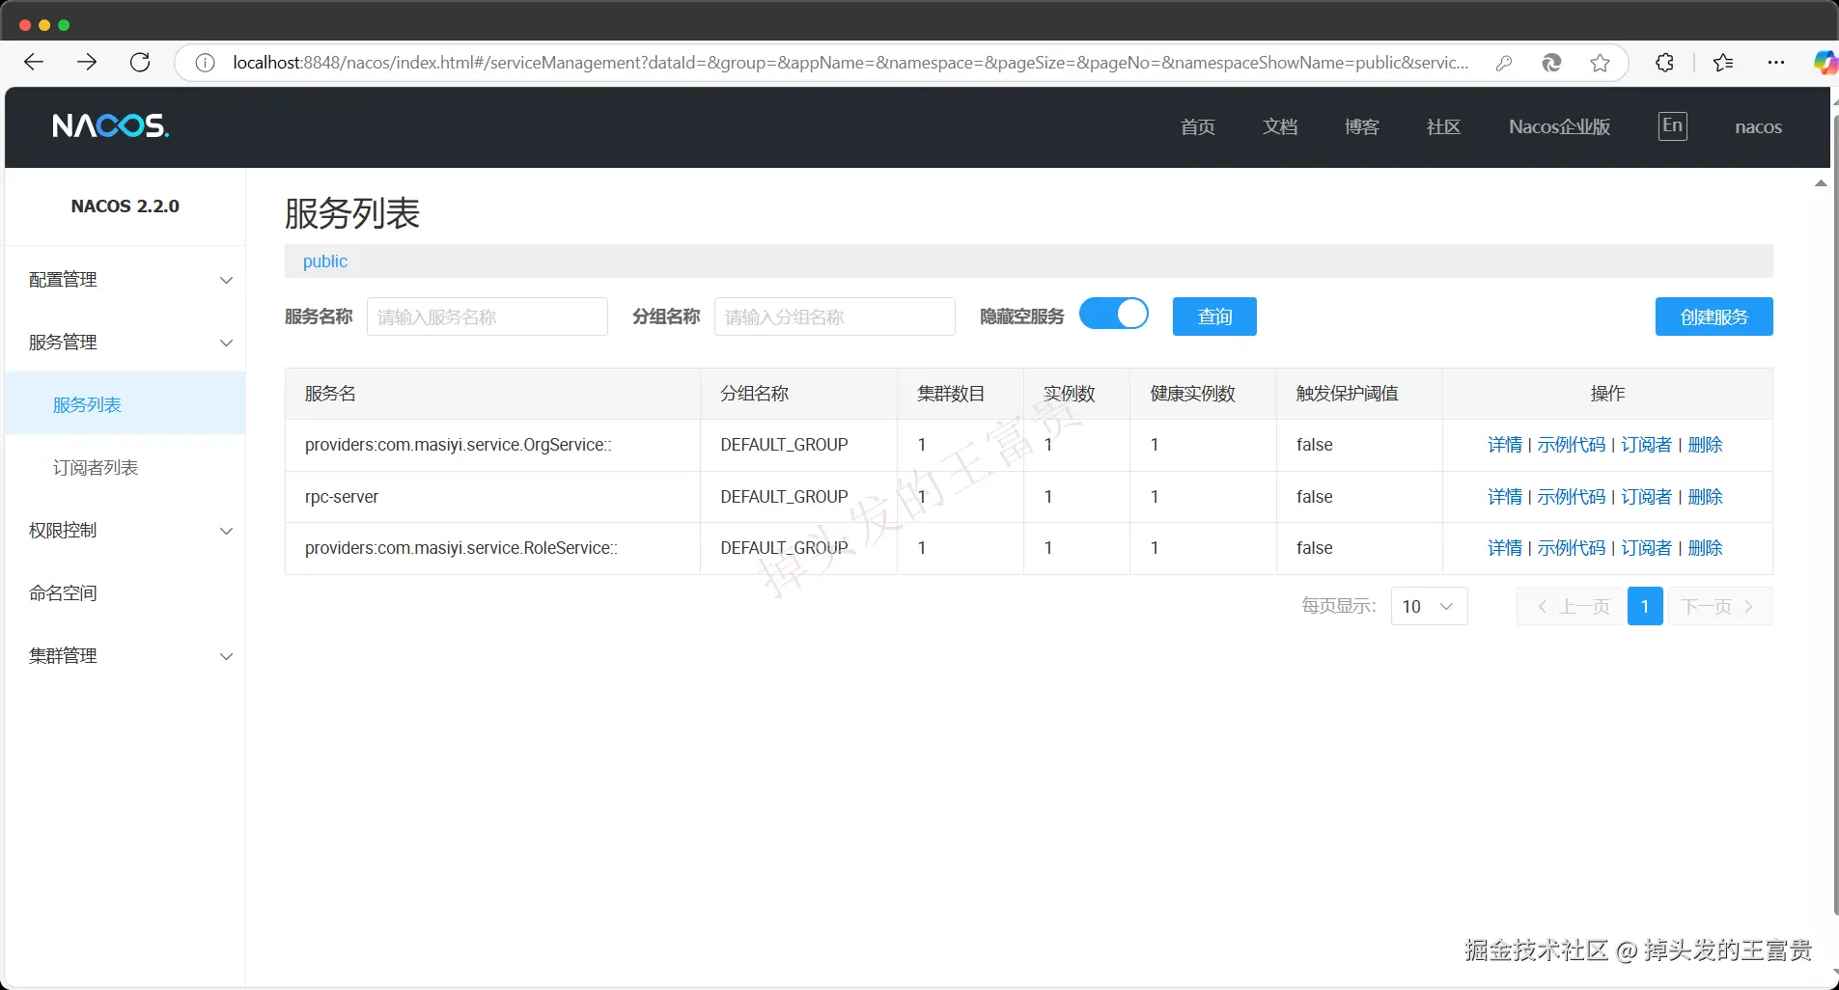
Task: Open the browser three-dot settings menu
Action: (x=1776, y=63)
